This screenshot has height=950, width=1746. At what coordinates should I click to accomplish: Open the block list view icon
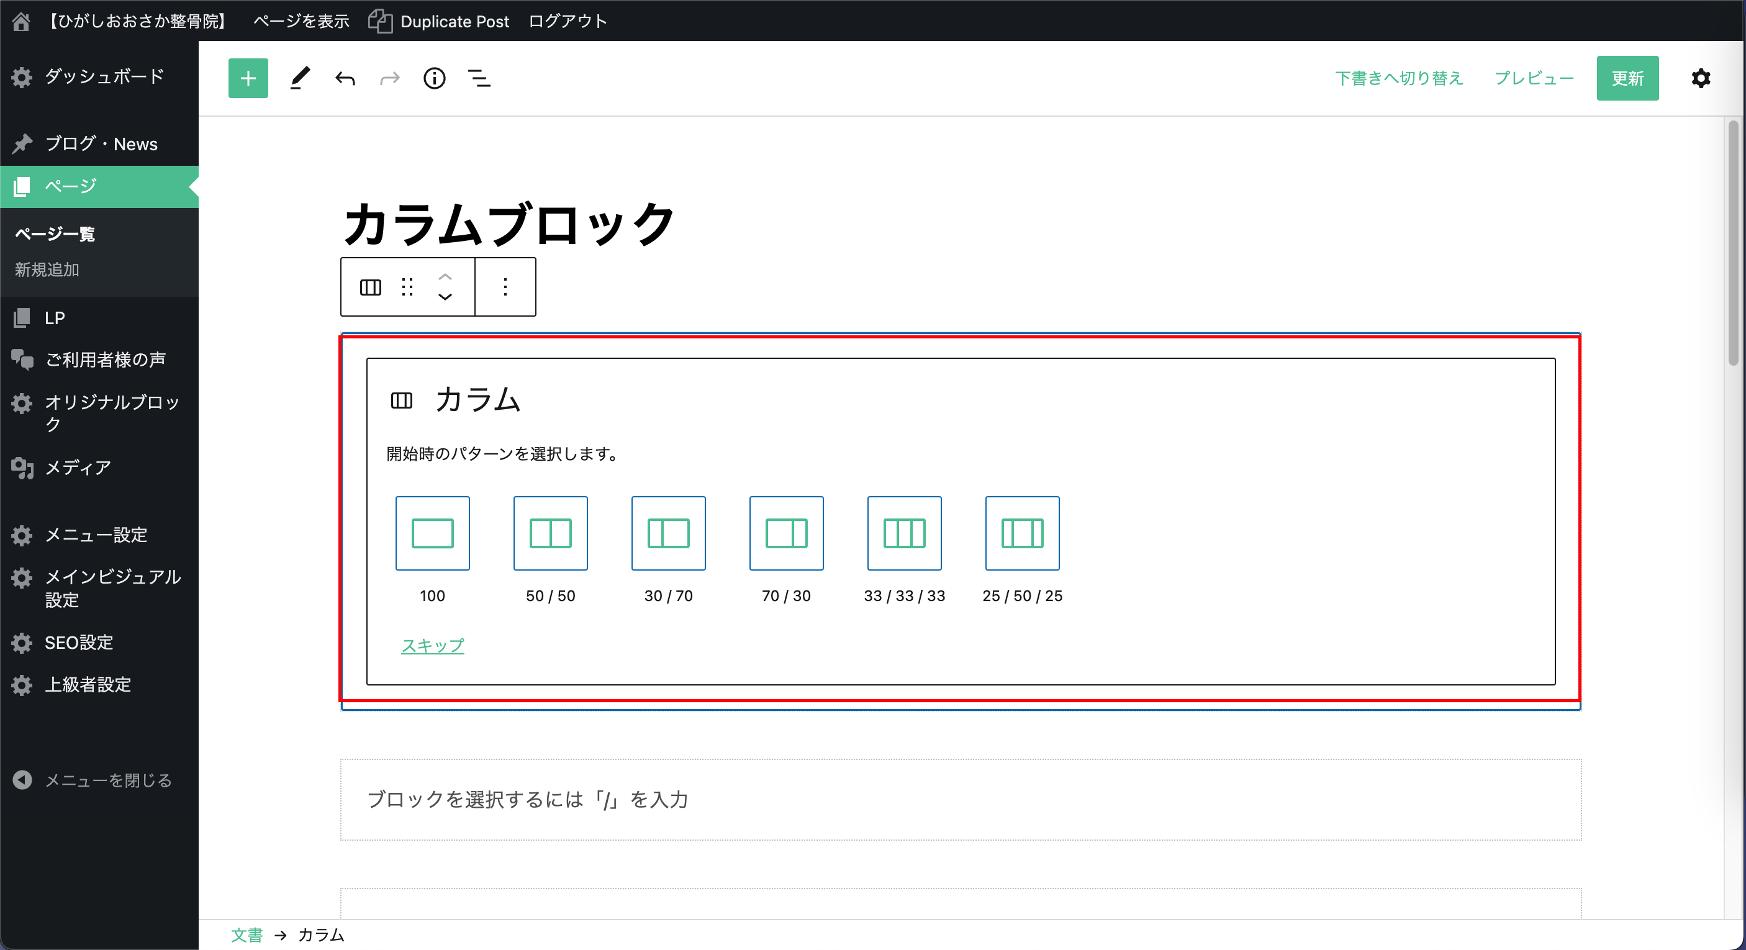(x=479, y=79)
